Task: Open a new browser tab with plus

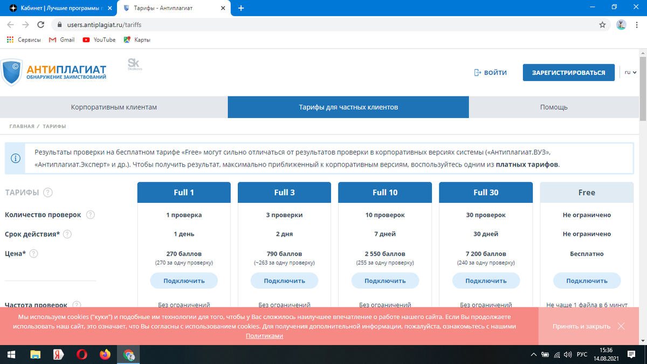Action: 241,8
